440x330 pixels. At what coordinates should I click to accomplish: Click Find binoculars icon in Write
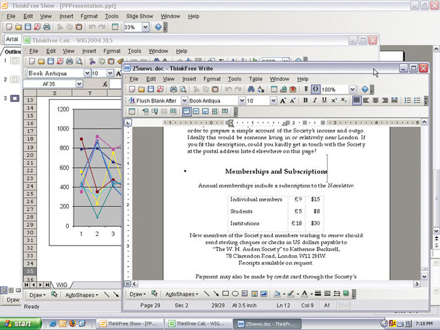(x=251, y=89)
